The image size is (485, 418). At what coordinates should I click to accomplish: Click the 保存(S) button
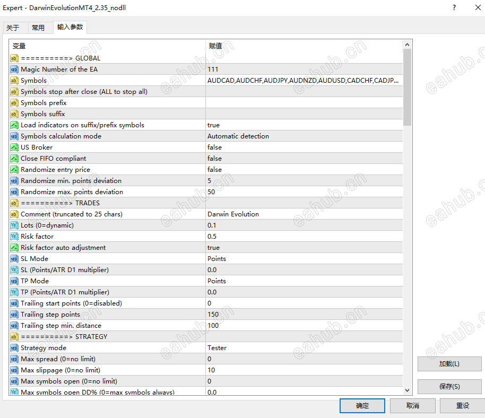(x=449, y=387)
